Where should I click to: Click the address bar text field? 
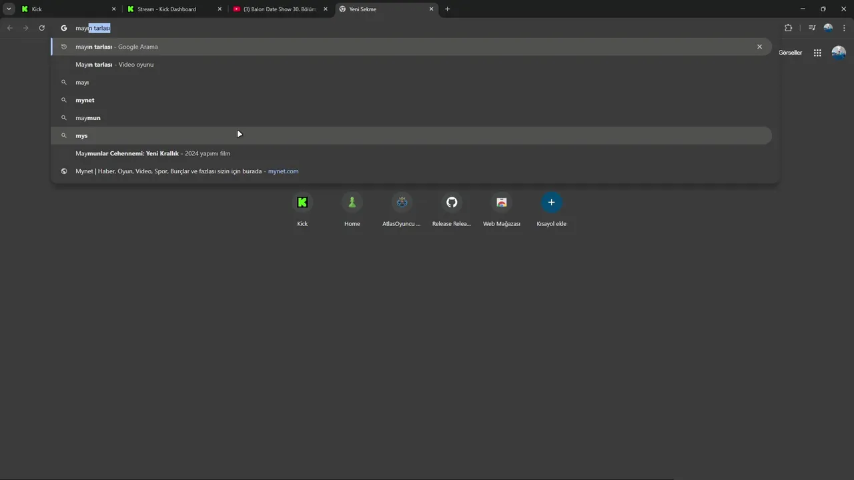pos(414,28)
